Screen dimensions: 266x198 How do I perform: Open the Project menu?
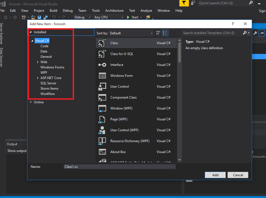[39, 11]
